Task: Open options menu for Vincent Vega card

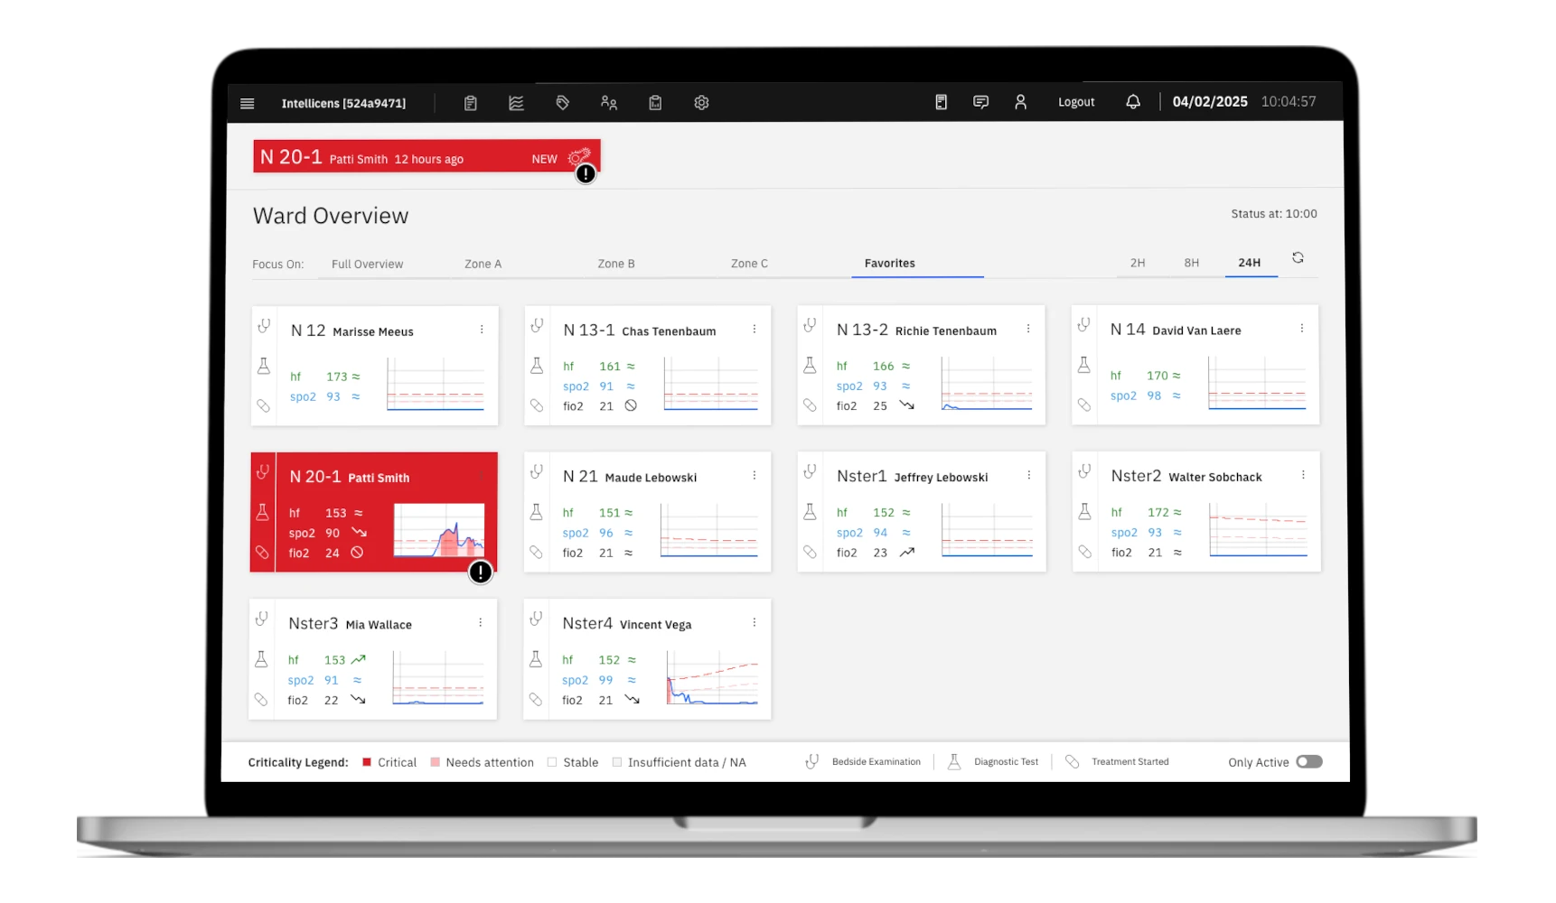Action: (754, 622)
